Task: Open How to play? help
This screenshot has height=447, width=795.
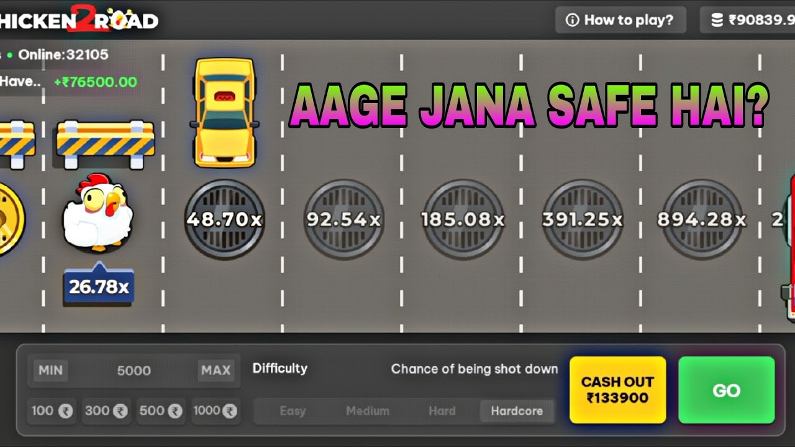Action: (620, 20)
